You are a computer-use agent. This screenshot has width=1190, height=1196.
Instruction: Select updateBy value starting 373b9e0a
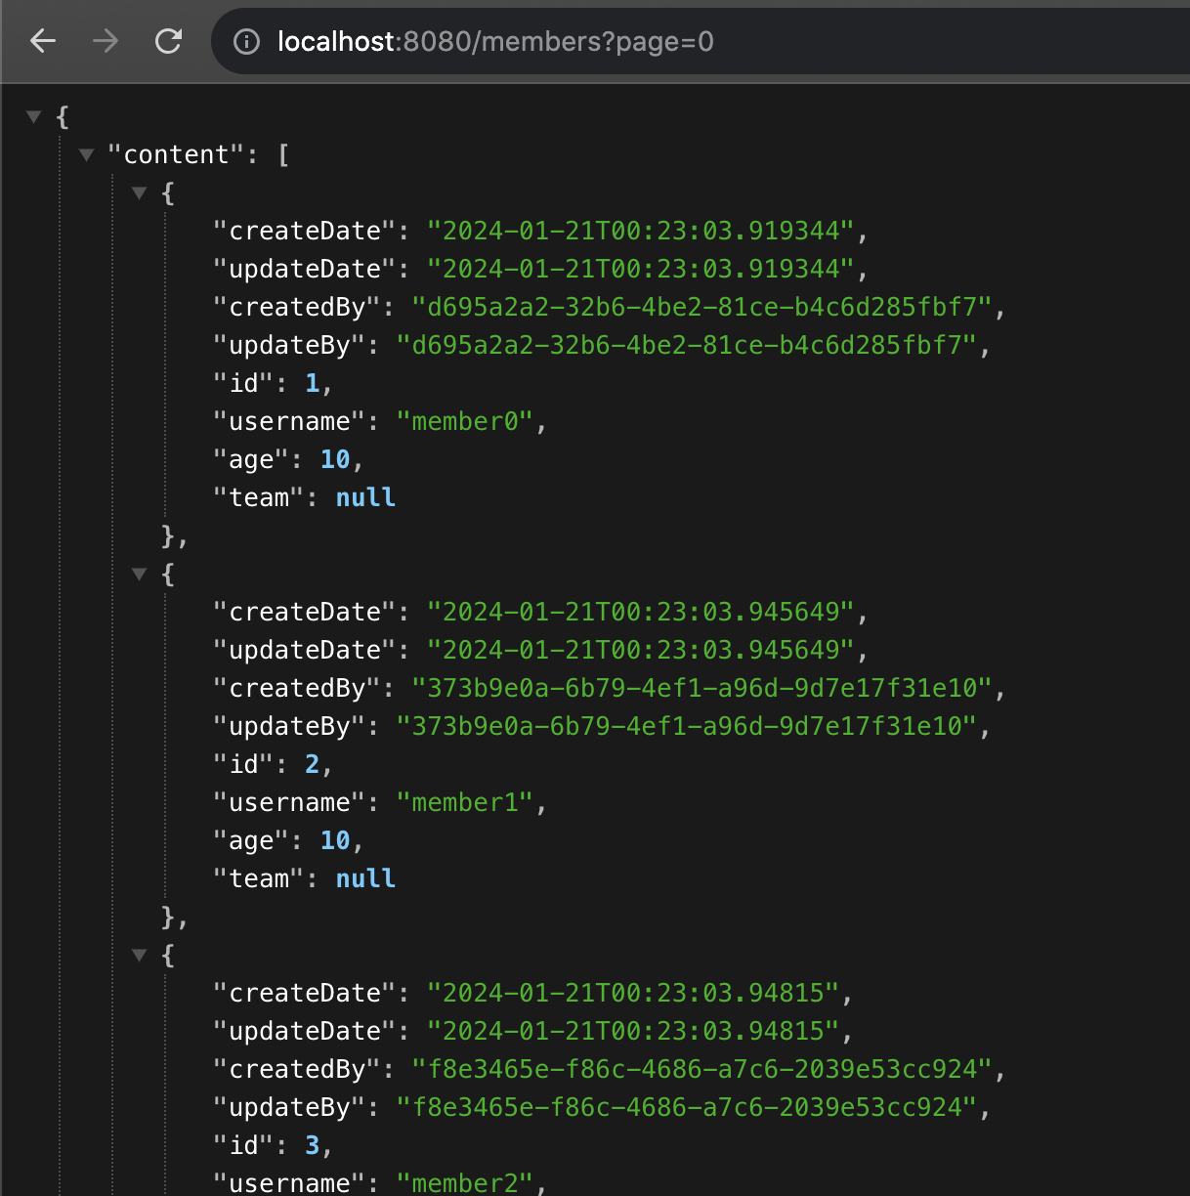coord(687,726)
